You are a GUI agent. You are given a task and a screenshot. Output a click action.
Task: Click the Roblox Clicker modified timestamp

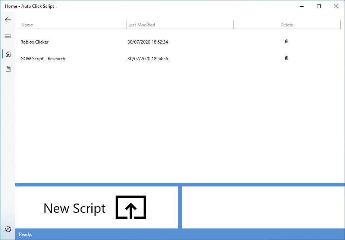[x=148, y=42]
